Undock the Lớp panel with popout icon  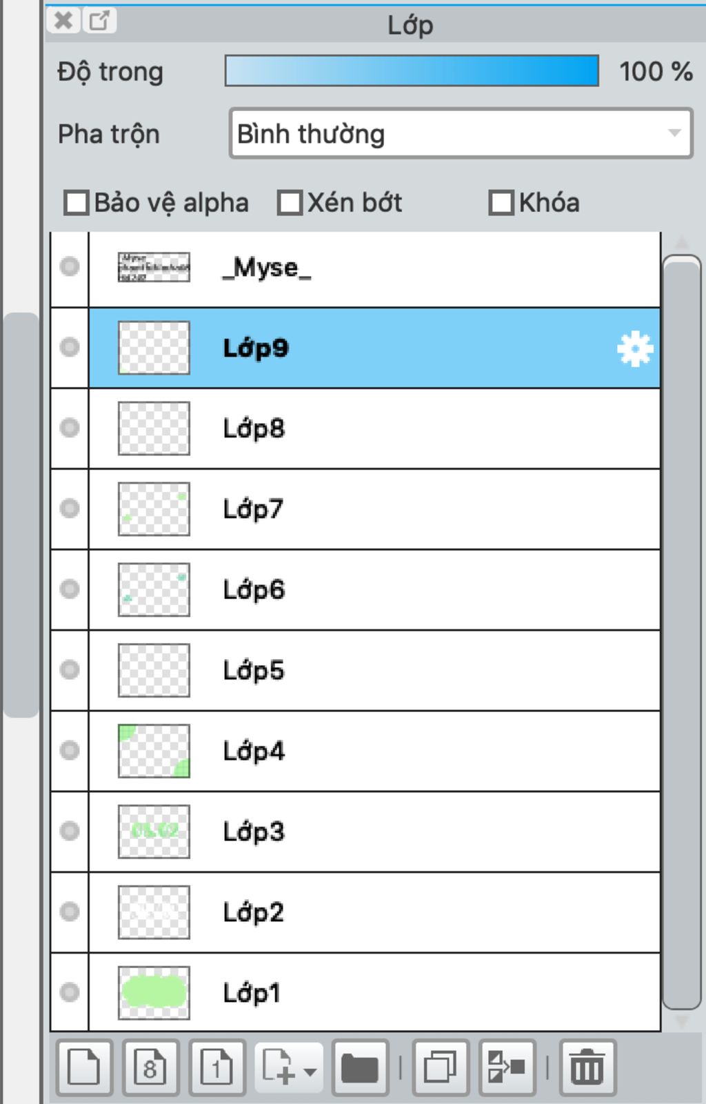[x=99, y=20]
